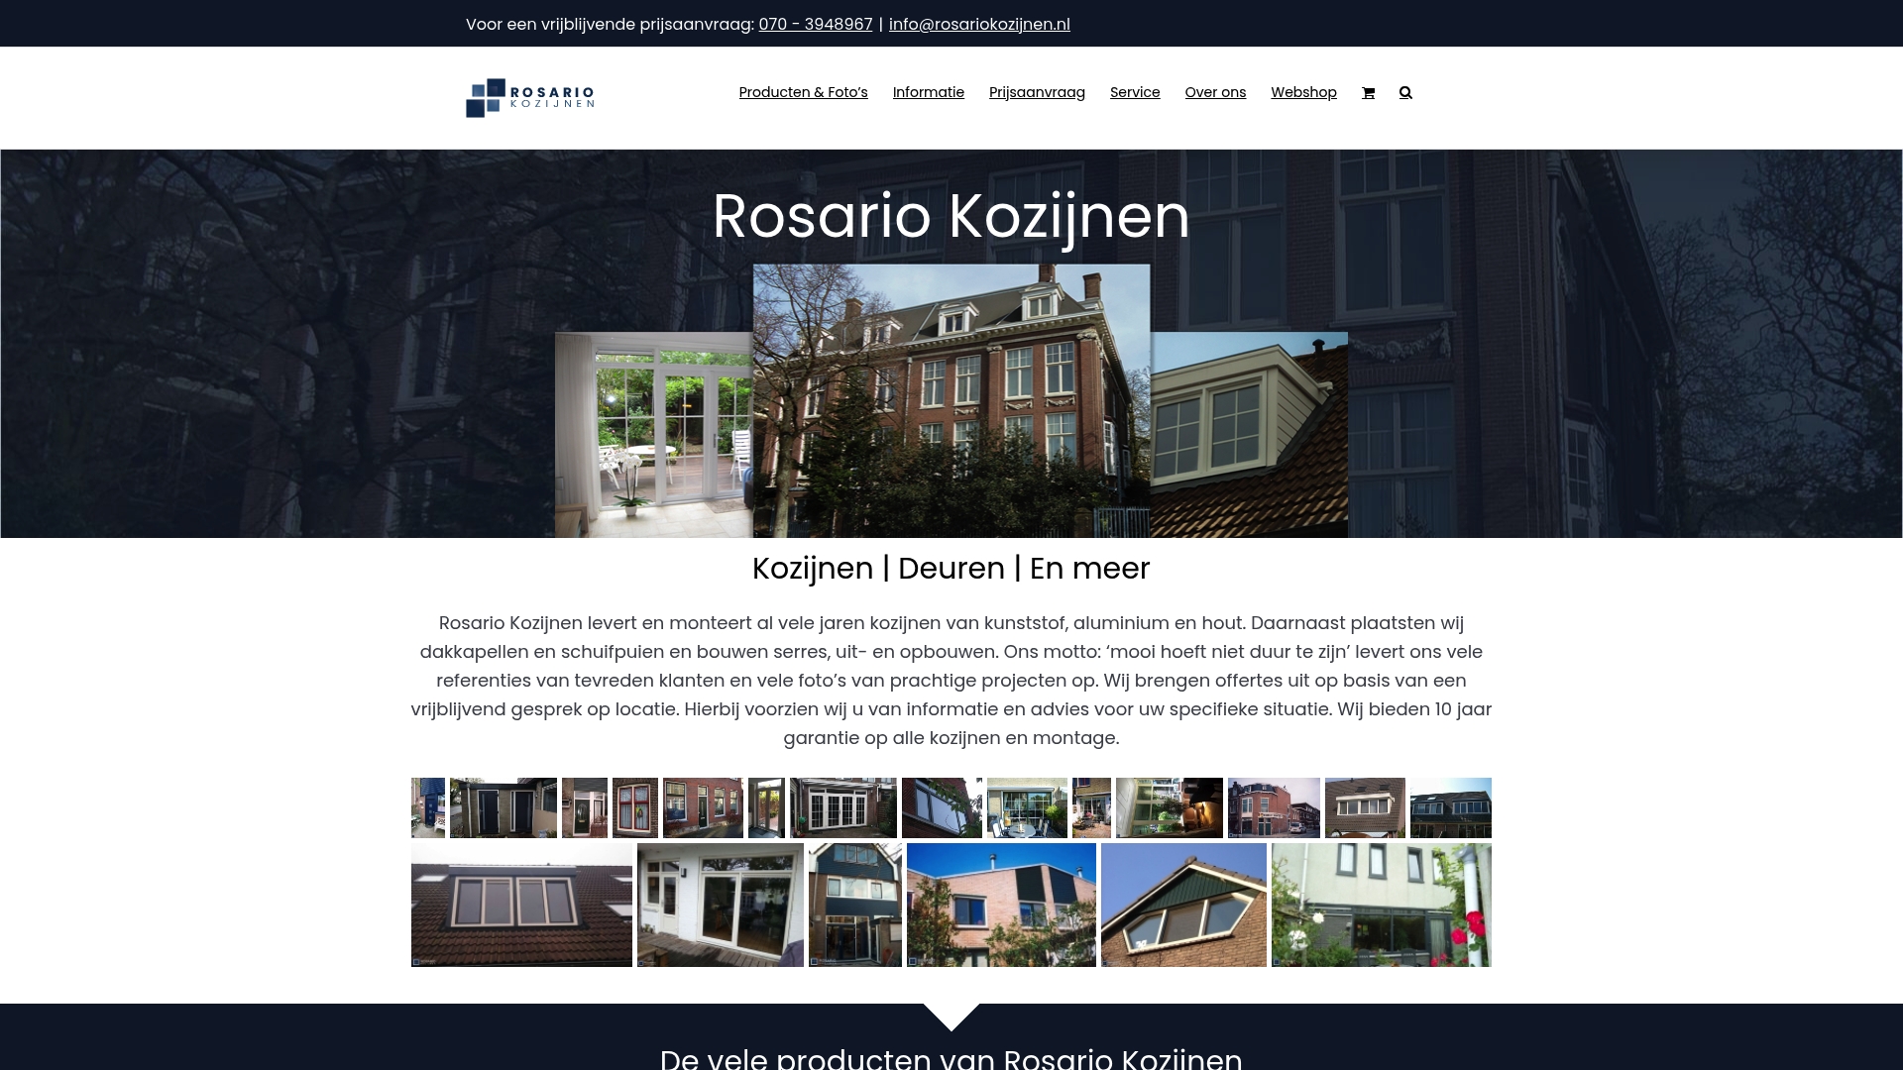1903x1070 pixels.
Task: Go to Prijsaanvraag page
Action: point(1037,92)
